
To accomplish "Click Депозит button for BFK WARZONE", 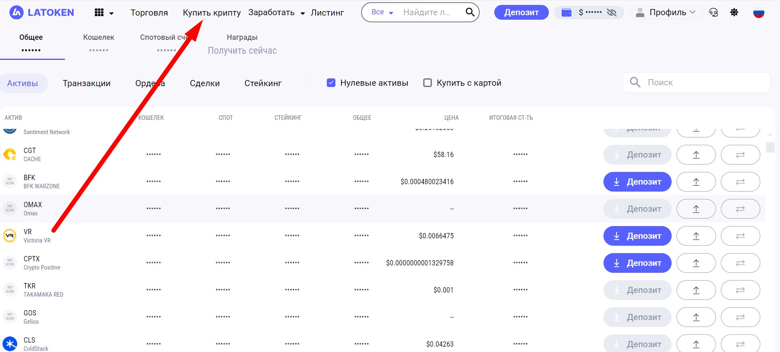I will click(x=638, y=182).
